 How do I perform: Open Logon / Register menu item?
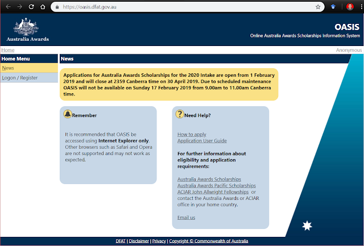29,78
